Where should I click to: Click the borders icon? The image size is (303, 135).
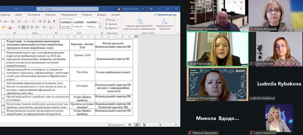coord(50,27)
